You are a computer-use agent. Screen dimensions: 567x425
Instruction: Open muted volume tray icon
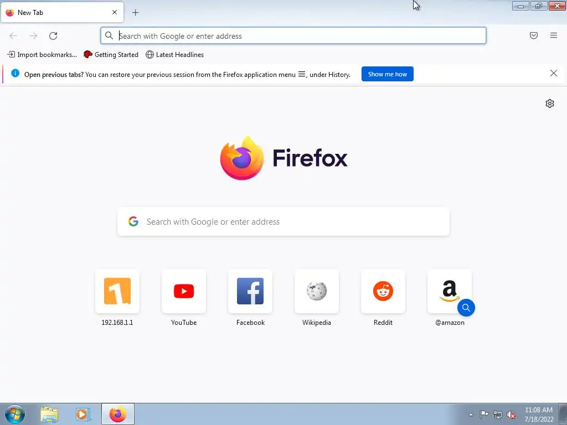[511, 414]
